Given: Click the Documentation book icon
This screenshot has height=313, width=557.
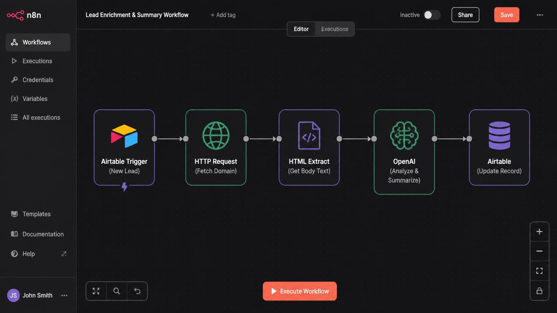Looking at the screenshot, I should coord(14,234).
